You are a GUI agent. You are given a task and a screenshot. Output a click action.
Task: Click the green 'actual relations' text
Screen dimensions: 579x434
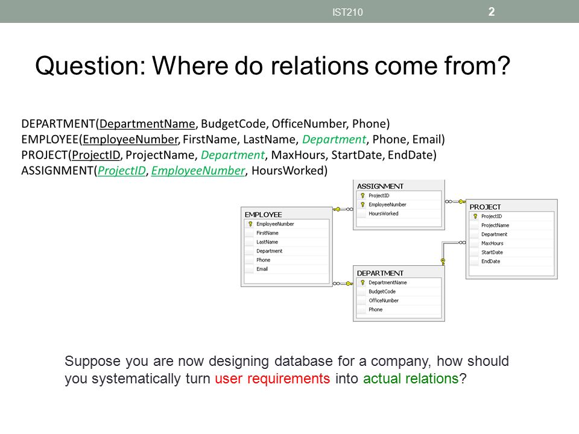click(411, 379)
